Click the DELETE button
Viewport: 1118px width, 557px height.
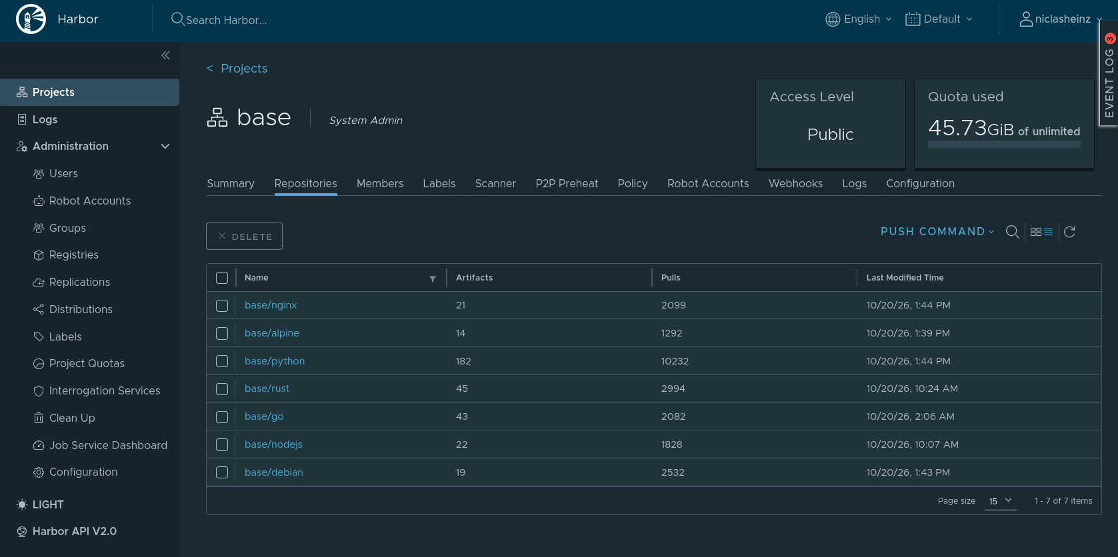tap(244, 237)
